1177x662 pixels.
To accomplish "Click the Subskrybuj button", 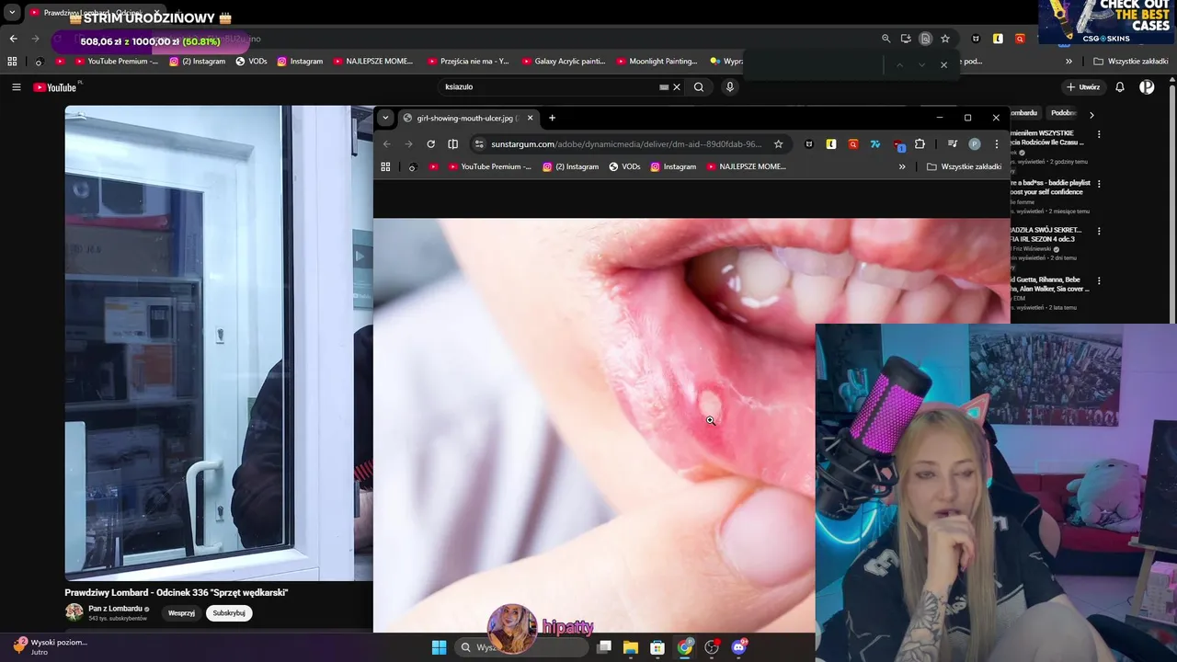I will pos(229,613).
